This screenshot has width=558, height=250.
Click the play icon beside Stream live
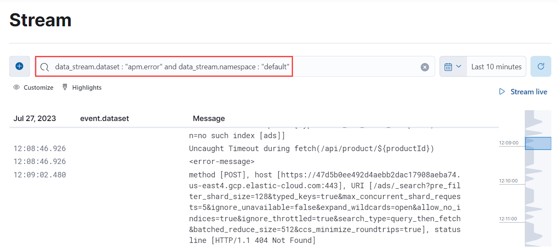pos(502,91)
